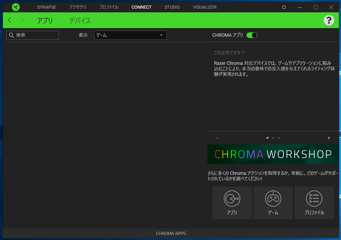The width and height of the screenshot is (341, 240).
Task: Select the second carousel dot
Action: (x=273, y=138)
